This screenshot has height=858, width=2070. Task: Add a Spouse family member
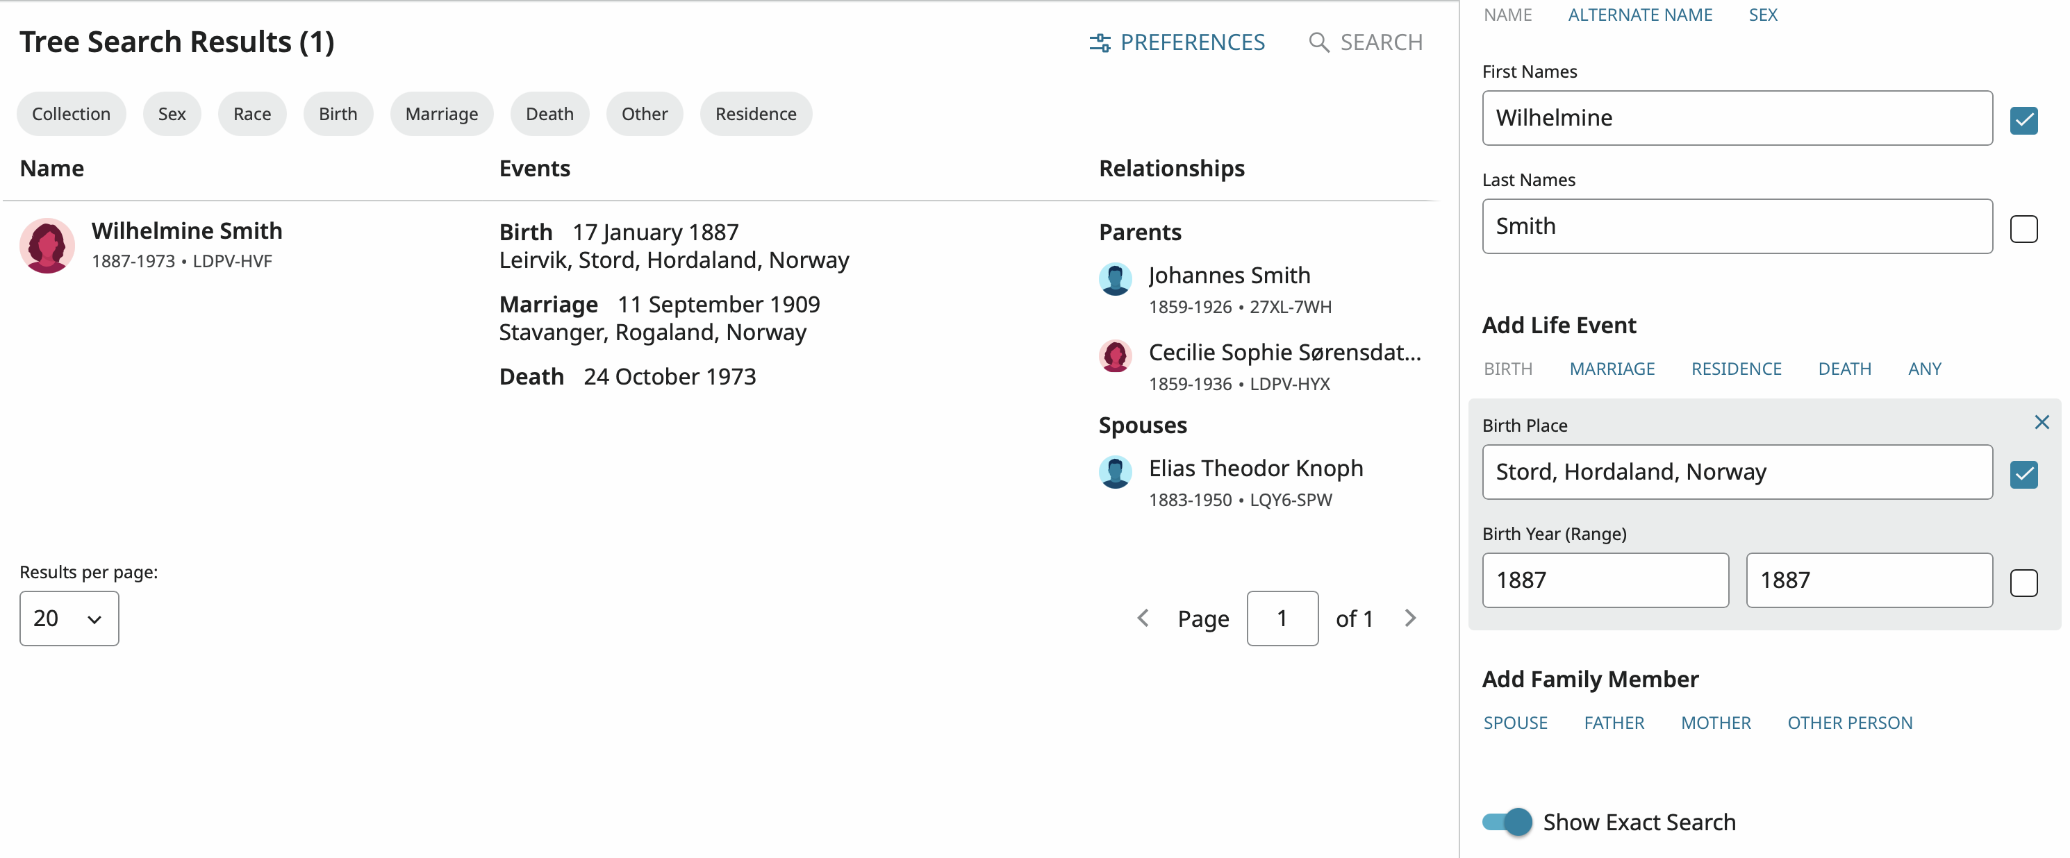1515,723
